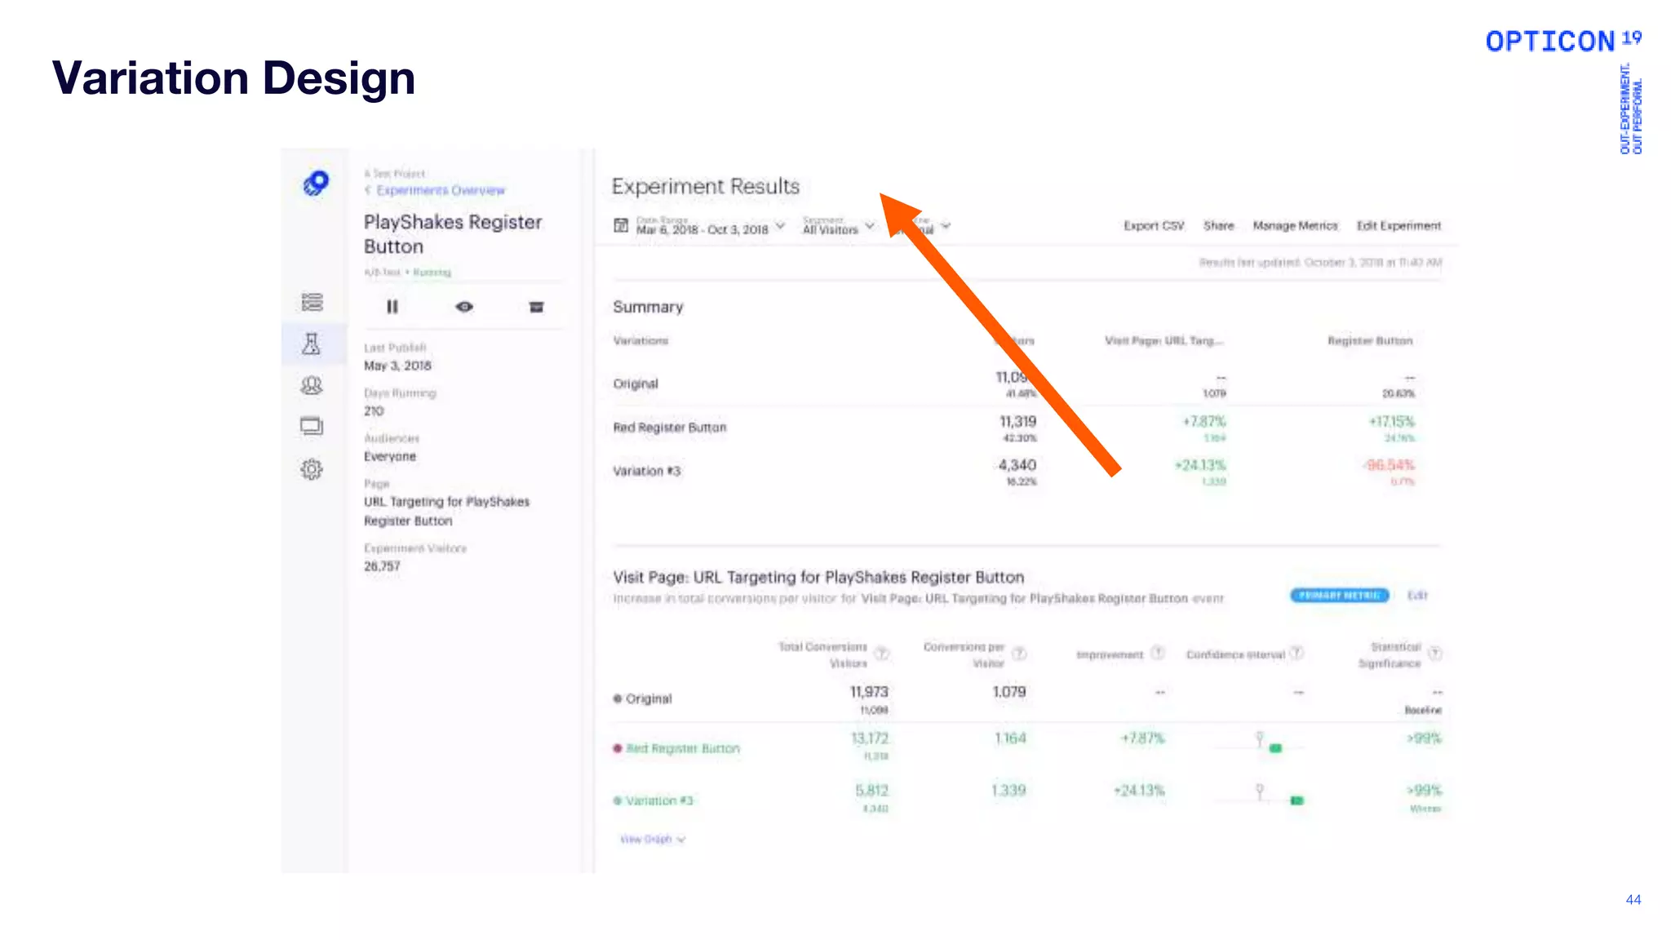Pause the PlayShakes Register Button experiment
1671x940 pixels.
pos(392,307)
